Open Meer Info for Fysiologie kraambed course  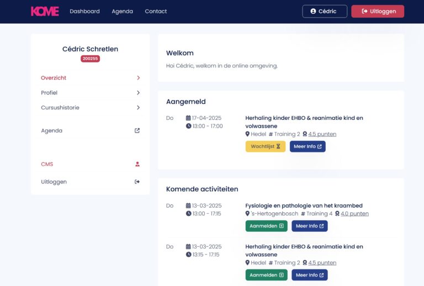[x=309, y=226]
